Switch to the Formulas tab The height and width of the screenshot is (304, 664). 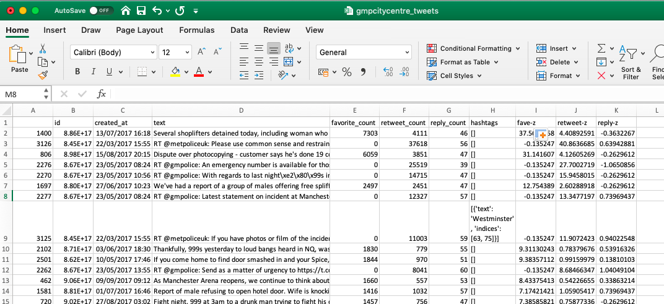pyautogui.click(x=197, y=30)
